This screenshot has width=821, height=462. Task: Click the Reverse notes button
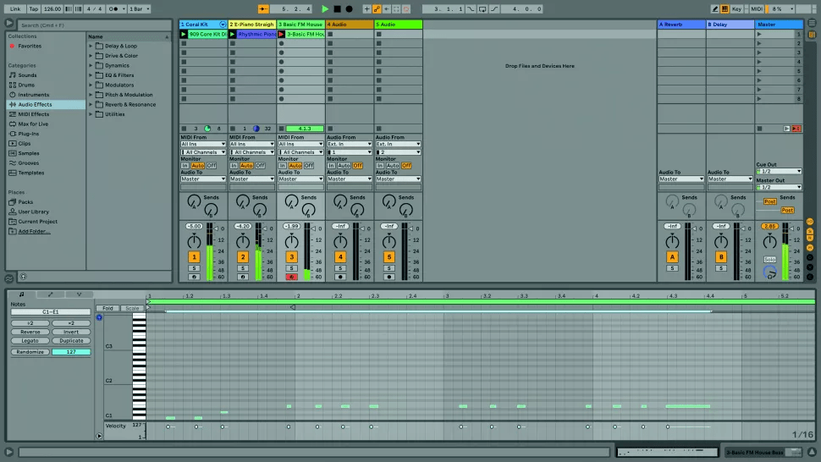30,333
